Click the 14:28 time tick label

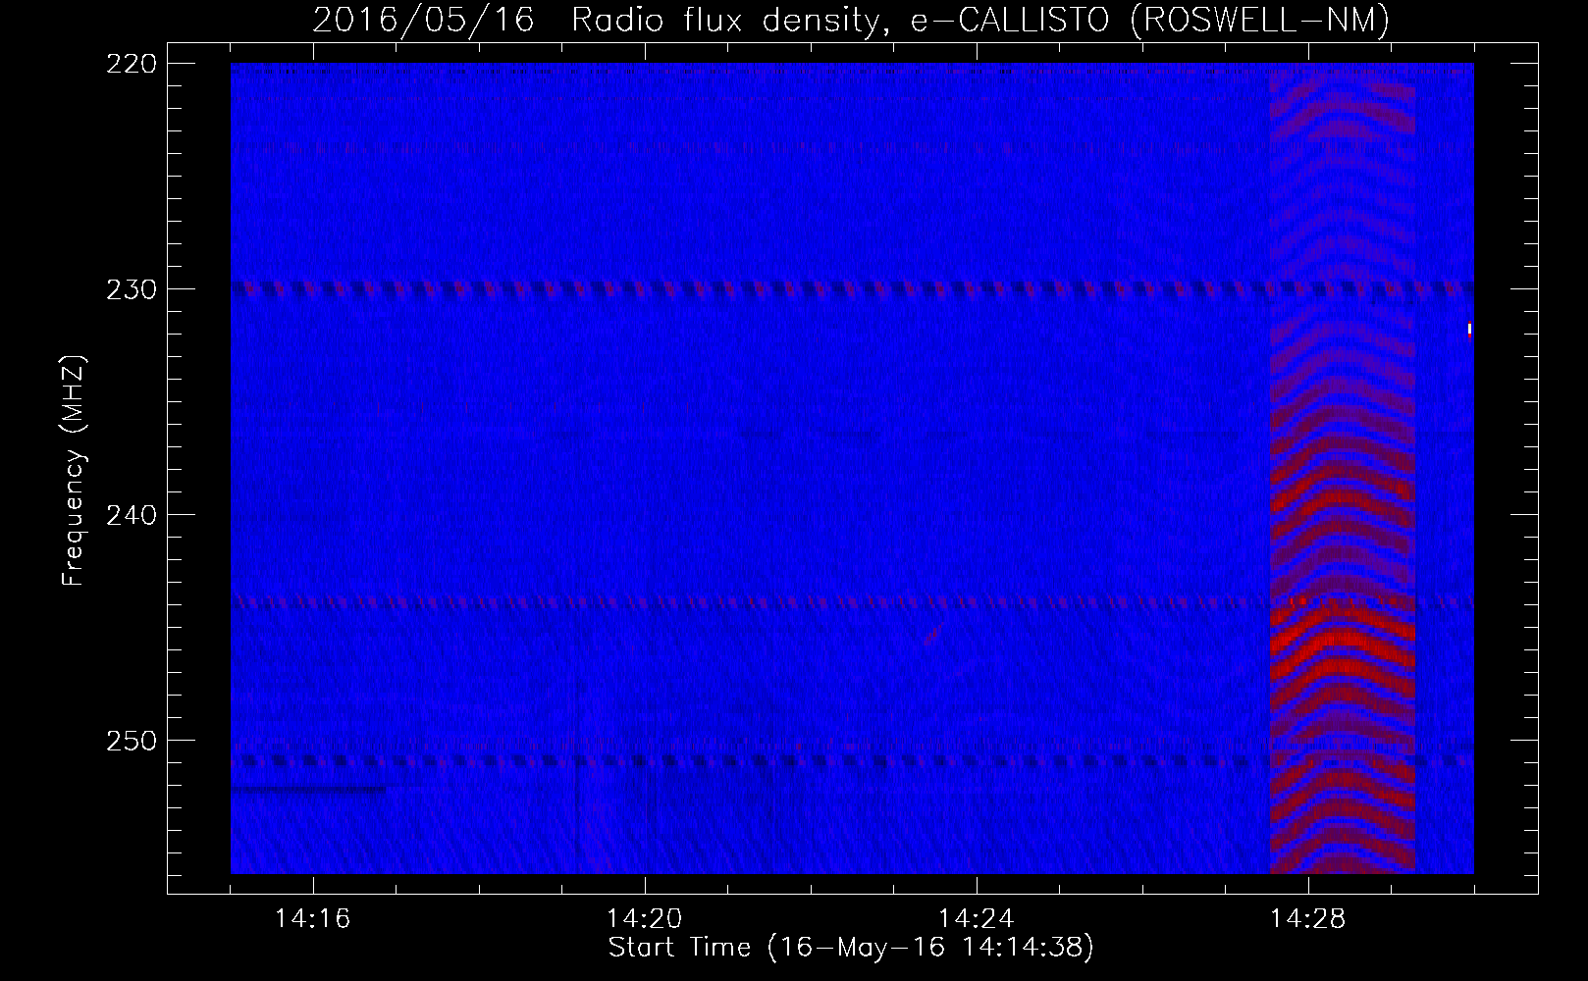(x=1308, y=919)
